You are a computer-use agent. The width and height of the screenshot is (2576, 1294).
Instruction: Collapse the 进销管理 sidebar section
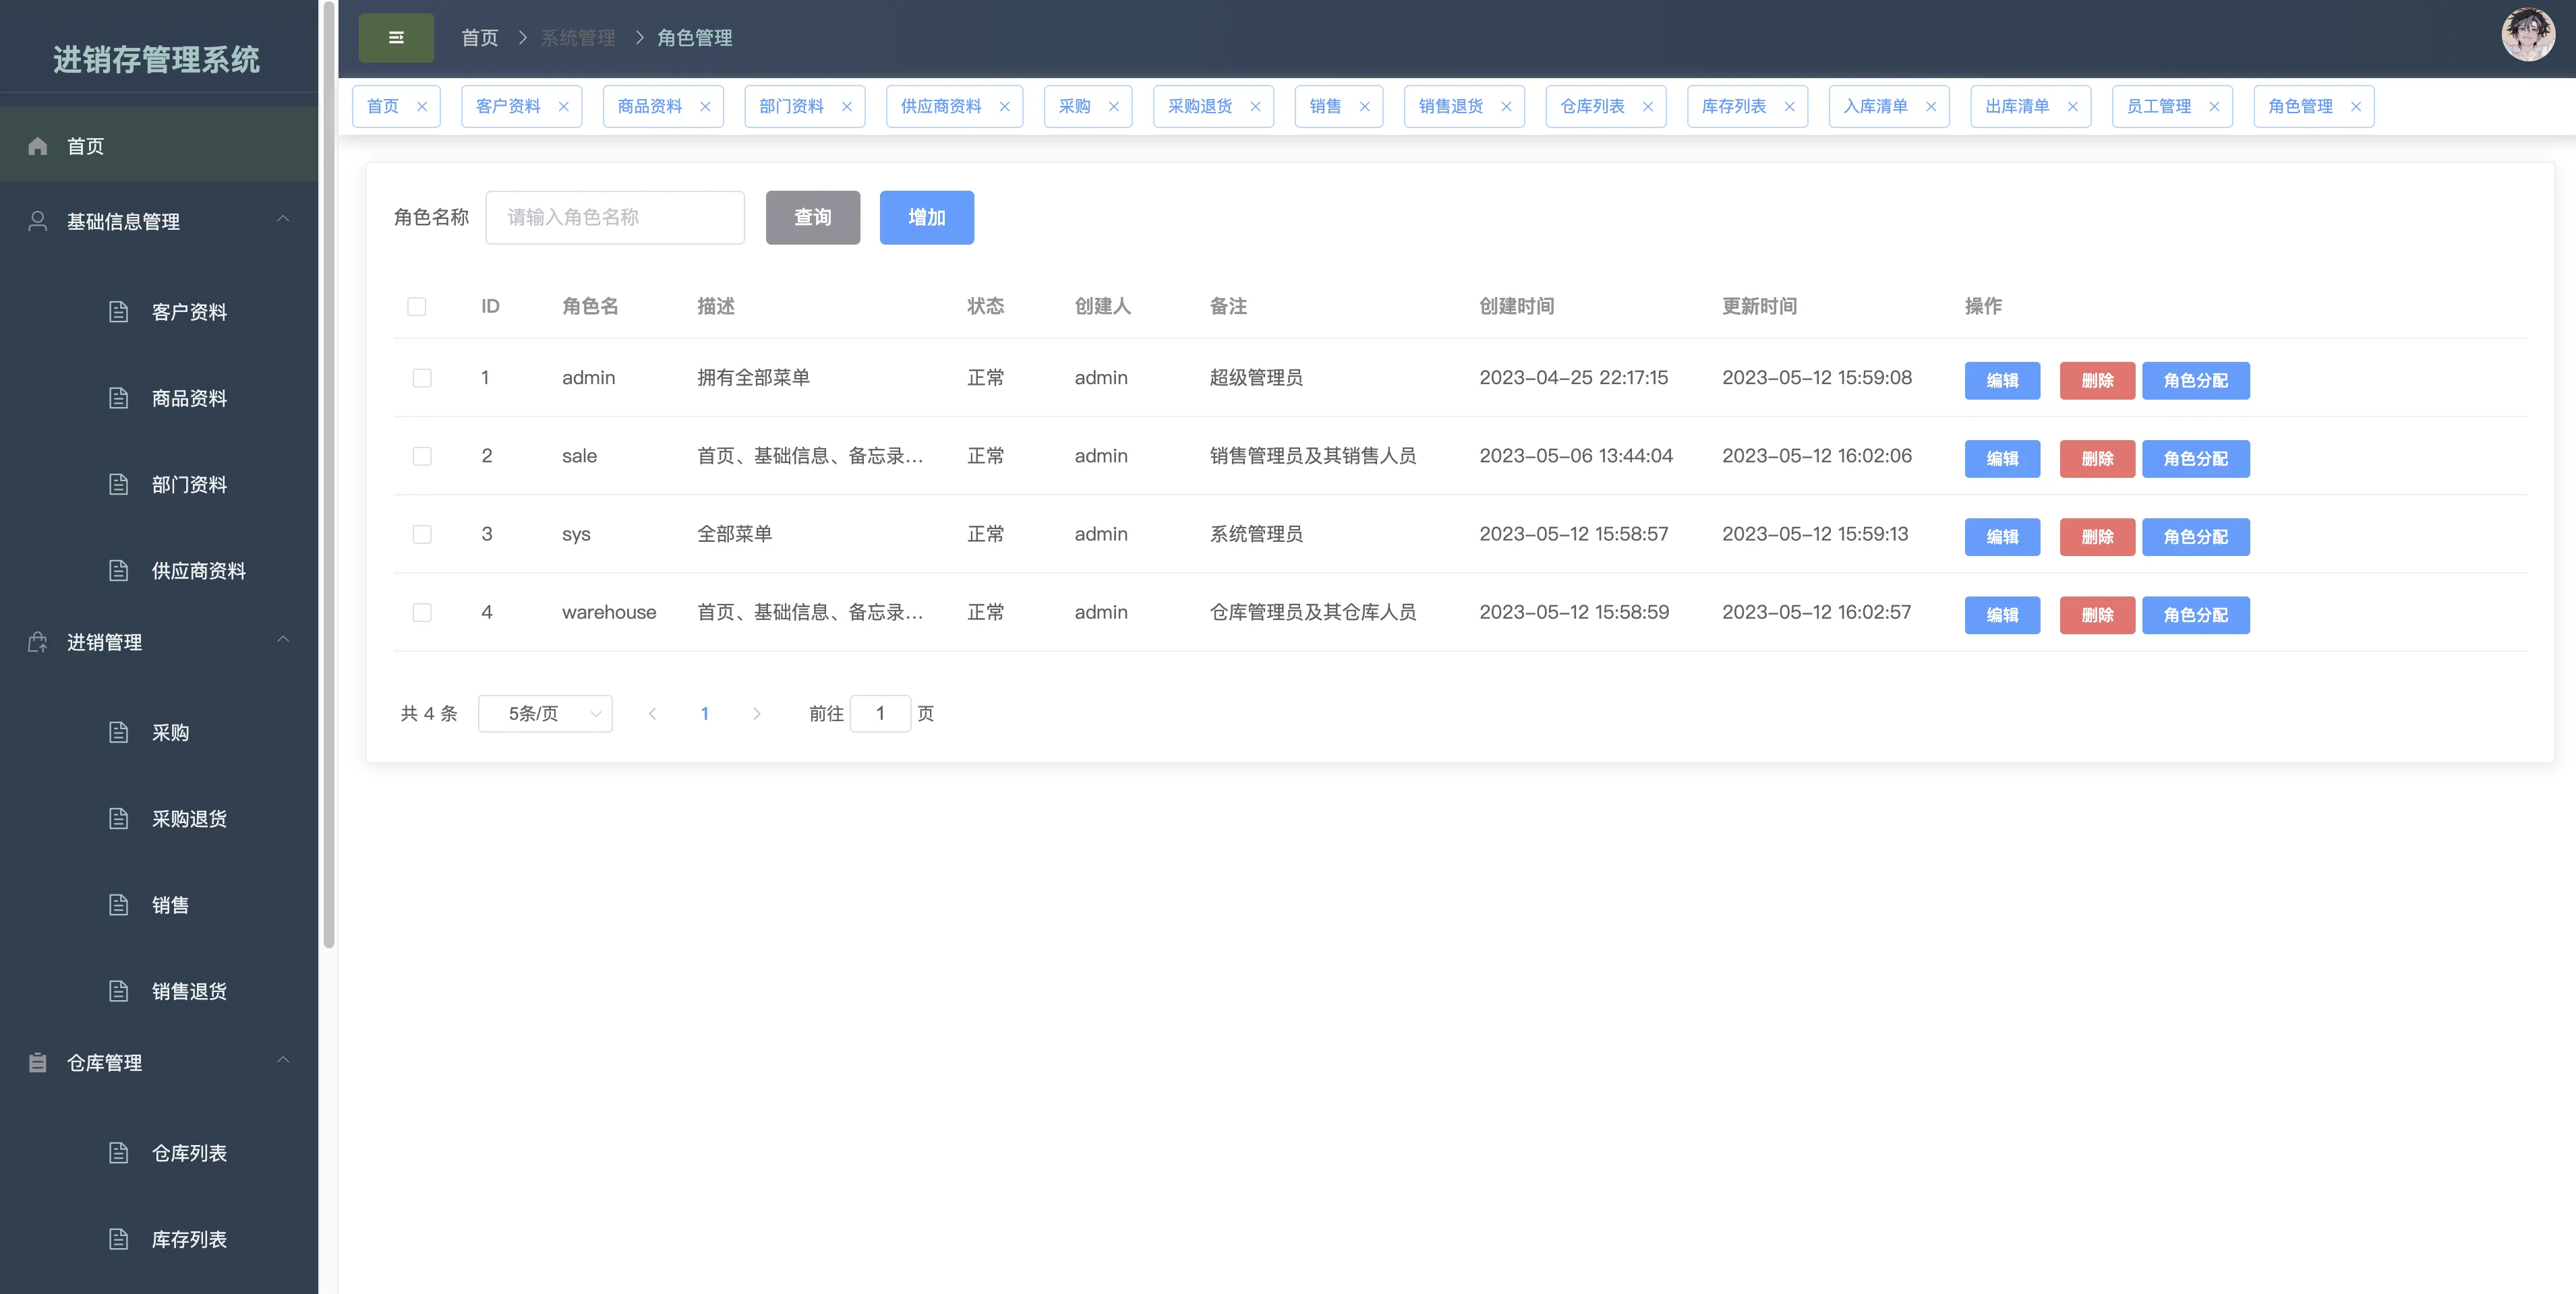(283, 640)
